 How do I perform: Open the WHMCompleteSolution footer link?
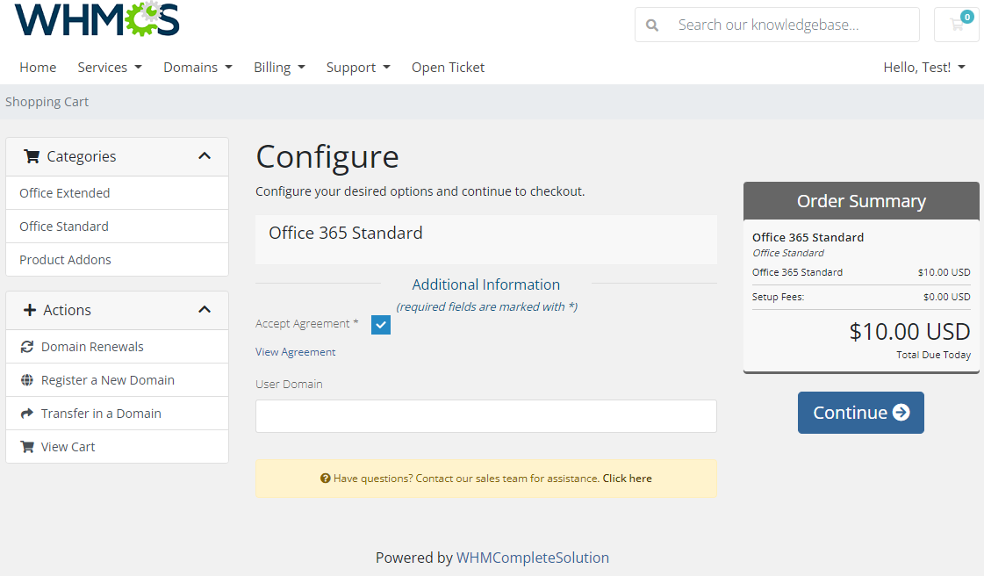click(532, 558)
